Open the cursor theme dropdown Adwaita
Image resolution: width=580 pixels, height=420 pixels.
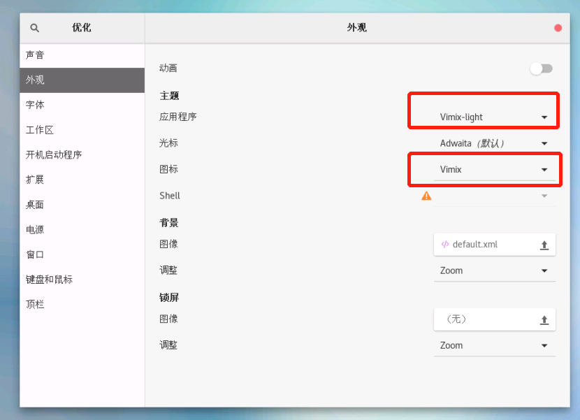(495, 143)
